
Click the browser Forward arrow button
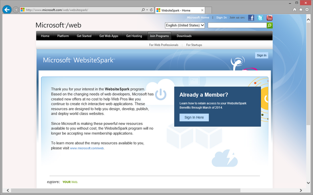[x=16, y=9]
